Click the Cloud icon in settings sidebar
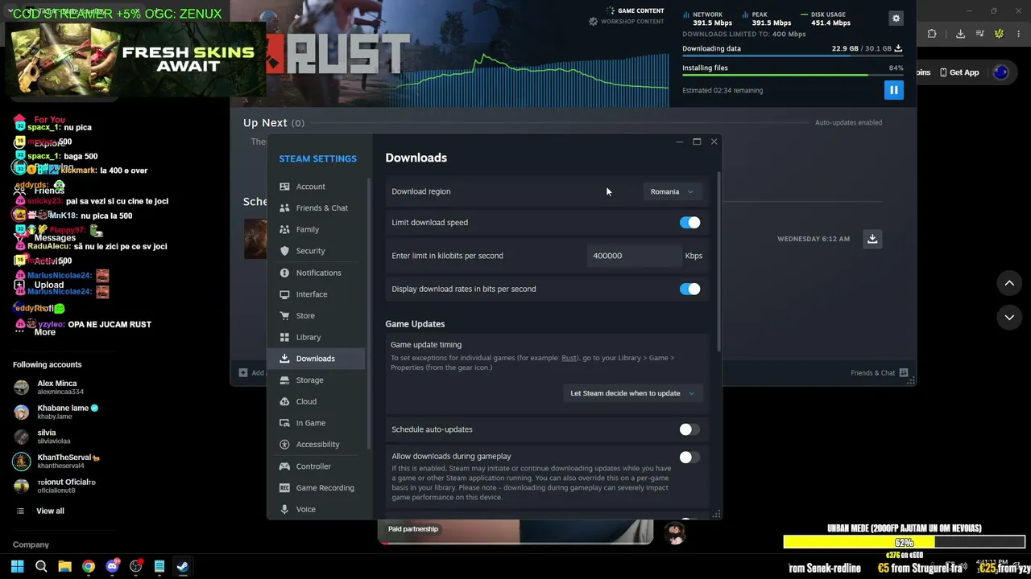Viewport: 1031px width, 579px height. tap(284, 401)
